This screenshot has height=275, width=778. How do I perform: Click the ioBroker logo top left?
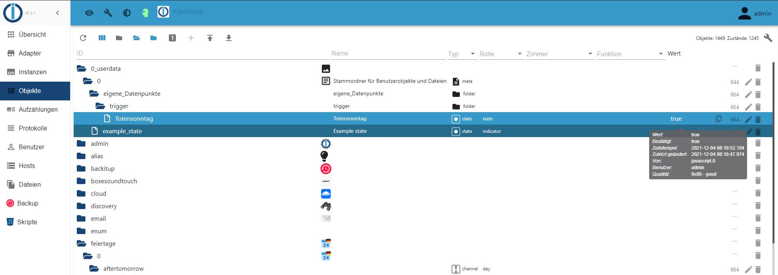pyautogui.click(x=13, y=12)
